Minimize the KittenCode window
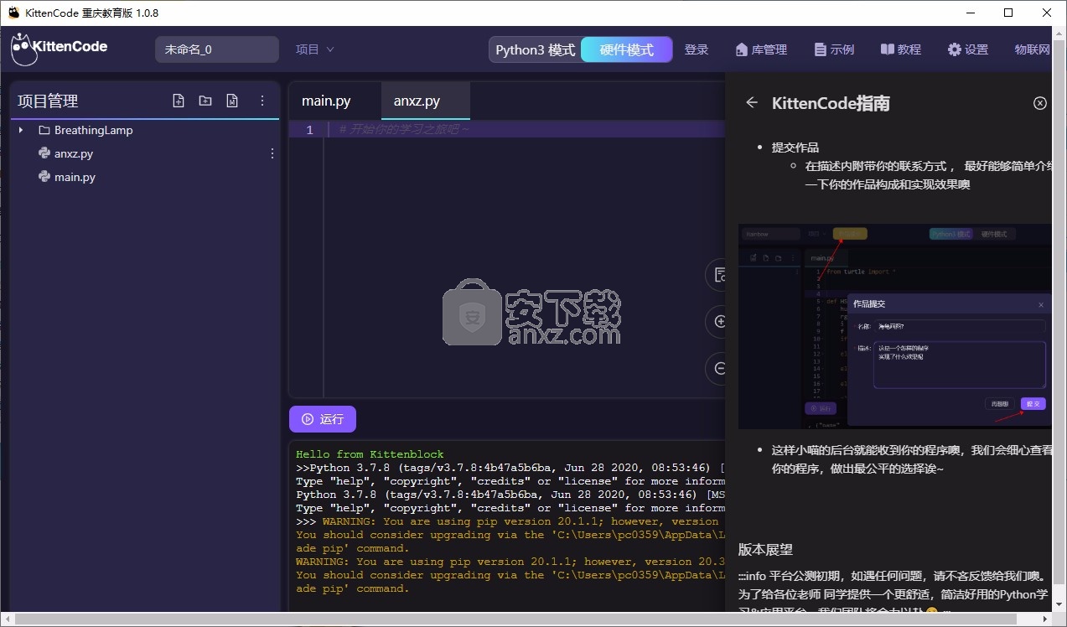Image resolution: width=1067 pixels, height=627 pixels. (x=971, y=13)
